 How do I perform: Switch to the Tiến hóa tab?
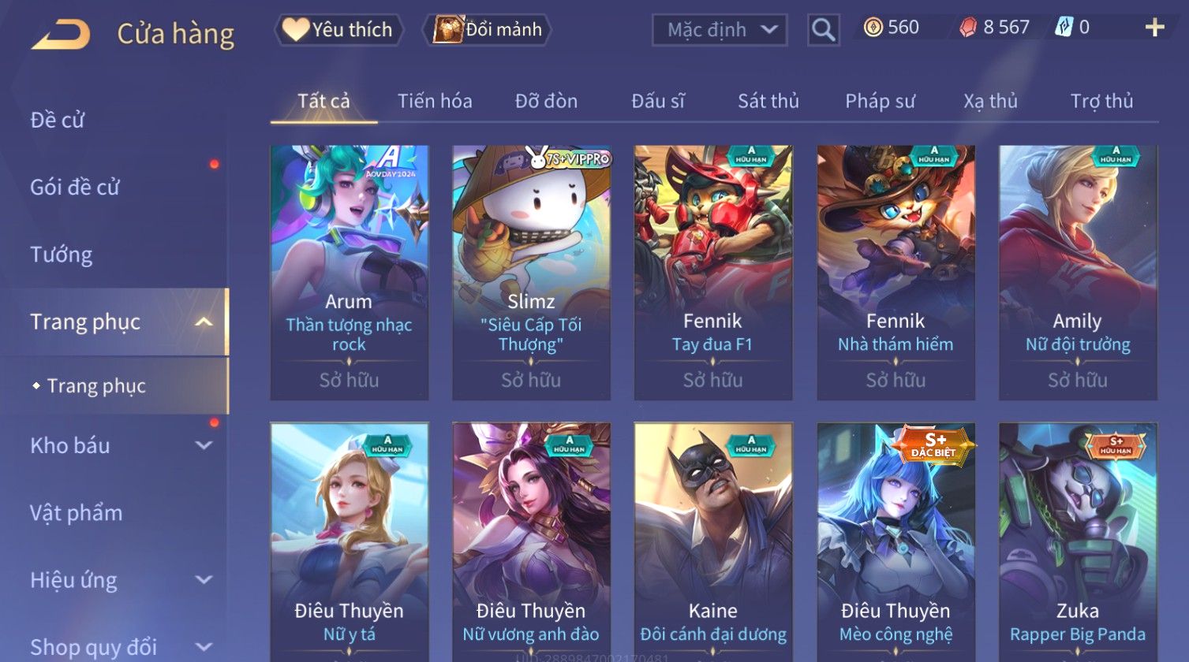click(x=435, y=101)
